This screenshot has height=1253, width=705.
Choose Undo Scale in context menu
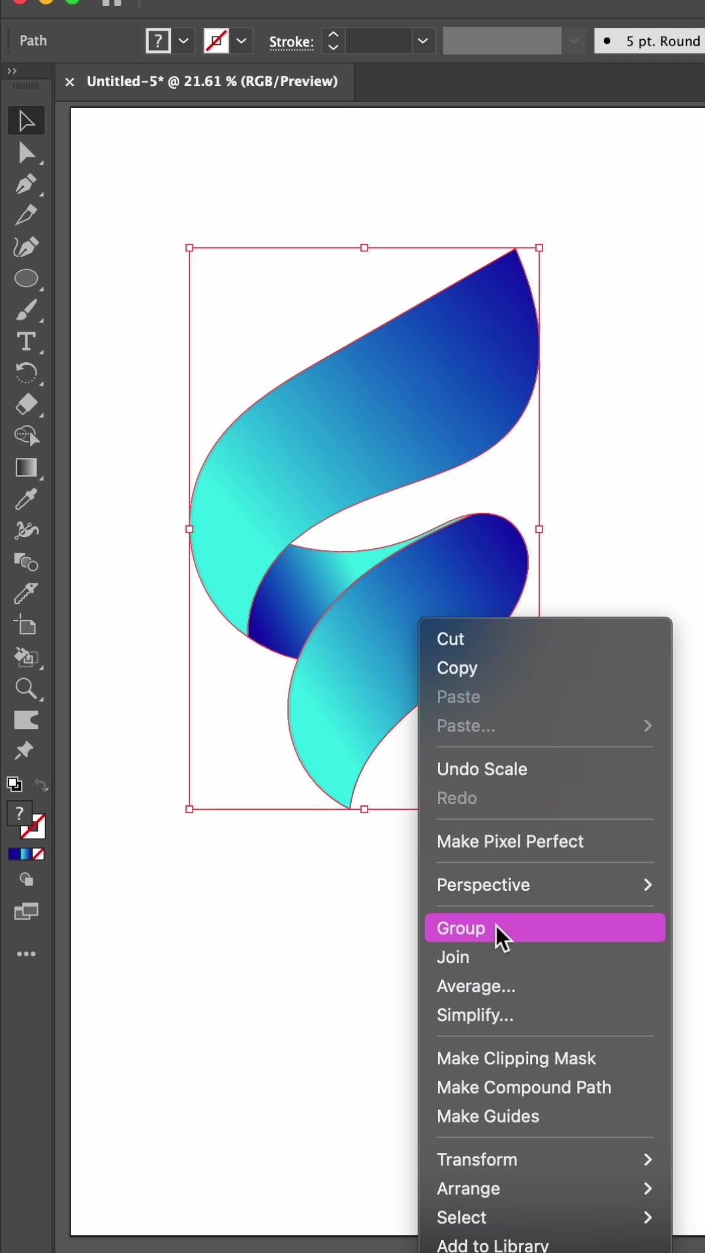pyautogui.click(x=545, y=769)
